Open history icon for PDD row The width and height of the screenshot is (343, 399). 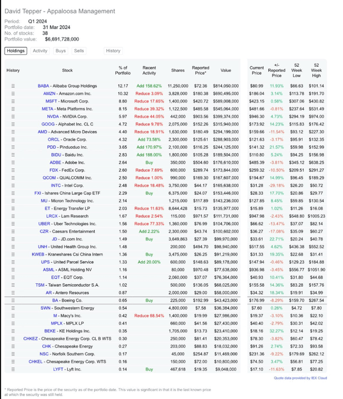pyautogui.click(x=13, y=147)
